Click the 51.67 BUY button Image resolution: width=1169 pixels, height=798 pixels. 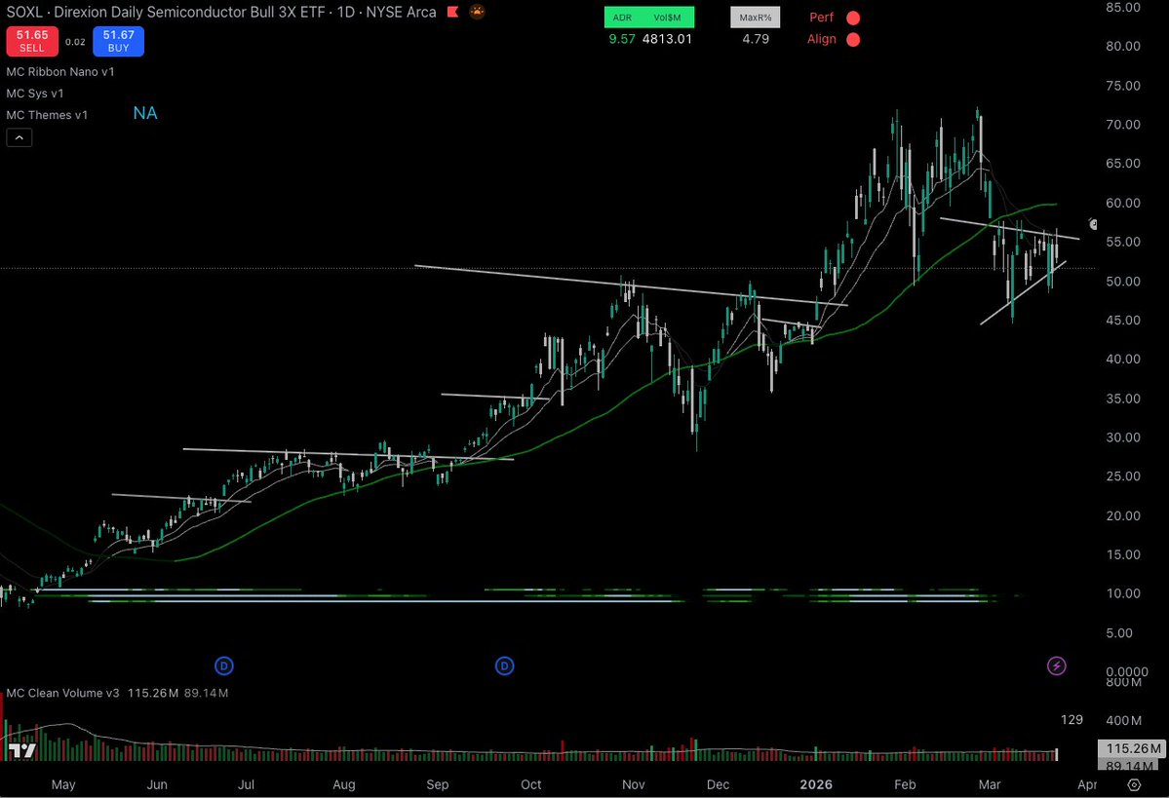(x=119, y=41)
